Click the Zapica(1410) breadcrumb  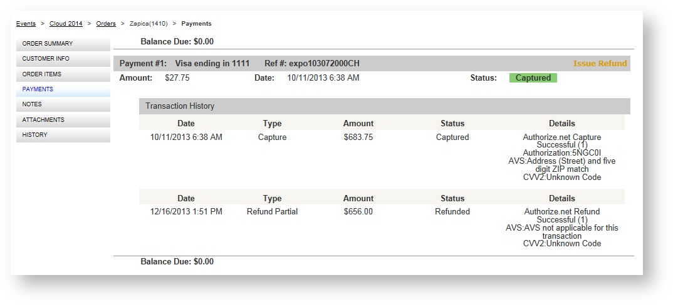[149, 24]
